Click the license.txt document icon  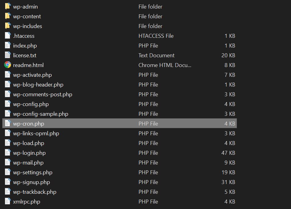pos(8,55)
